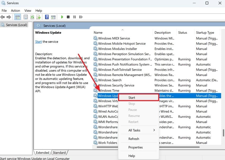Choose Help in the context menu
This screenshot has height=160, width=225.
[x=139, y=156]
